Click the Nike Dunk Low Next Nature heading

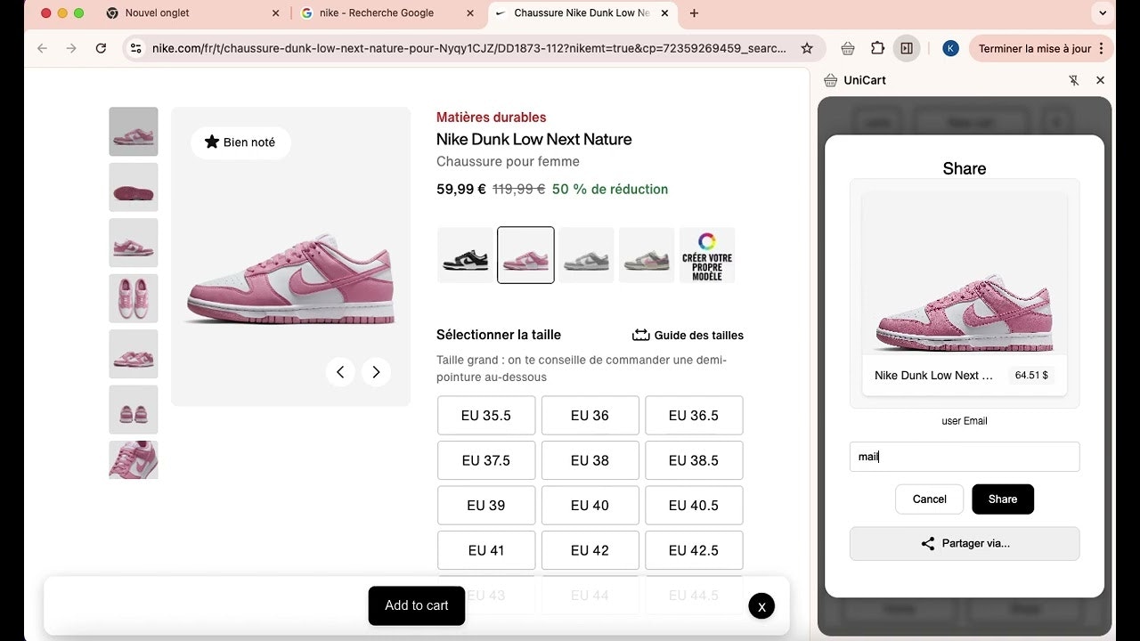(534, 139)
